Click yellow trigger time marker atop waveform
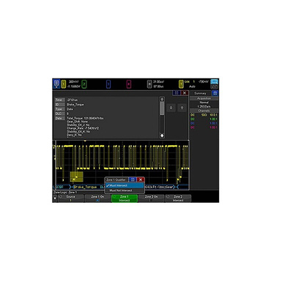This screenshot has width=293, height=293. click(85, 141)
